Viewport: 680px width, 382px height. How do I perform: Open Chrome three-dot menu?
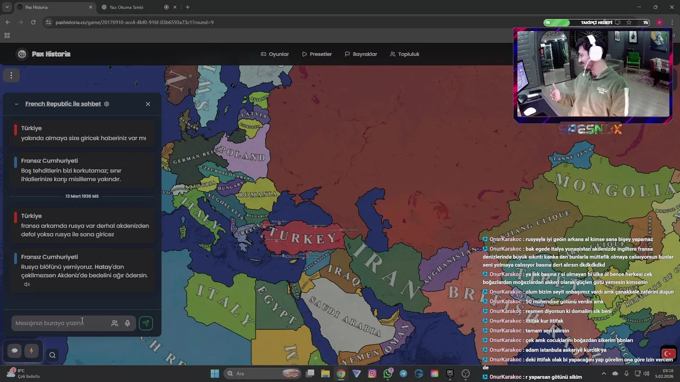(x=673, y=22)
